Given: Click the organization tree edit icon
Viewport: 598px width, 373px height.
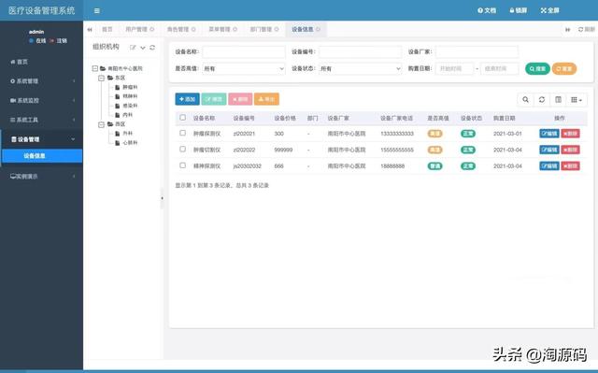Looking at the screenshot, I should click(x=133, y=48).
